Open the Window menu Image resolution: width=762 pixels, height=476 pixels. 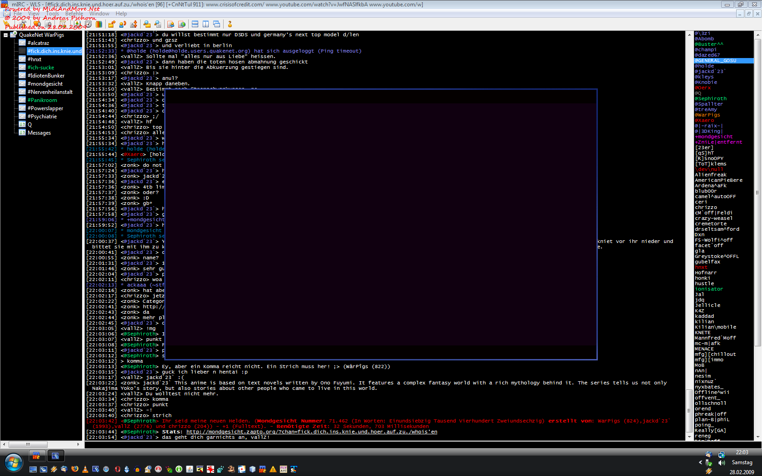[99, 14]
